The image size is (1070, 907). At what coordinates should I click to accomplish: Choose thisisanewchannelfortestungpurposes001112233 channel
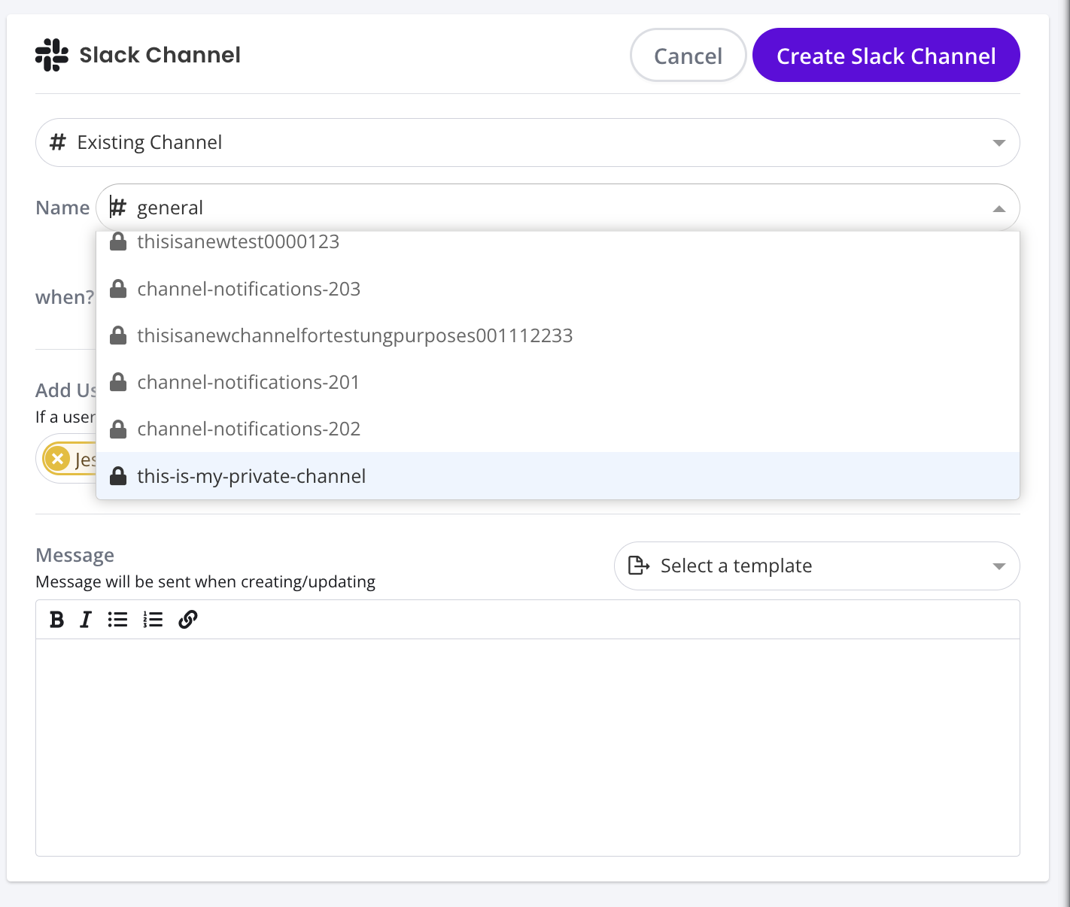point(354,335)
